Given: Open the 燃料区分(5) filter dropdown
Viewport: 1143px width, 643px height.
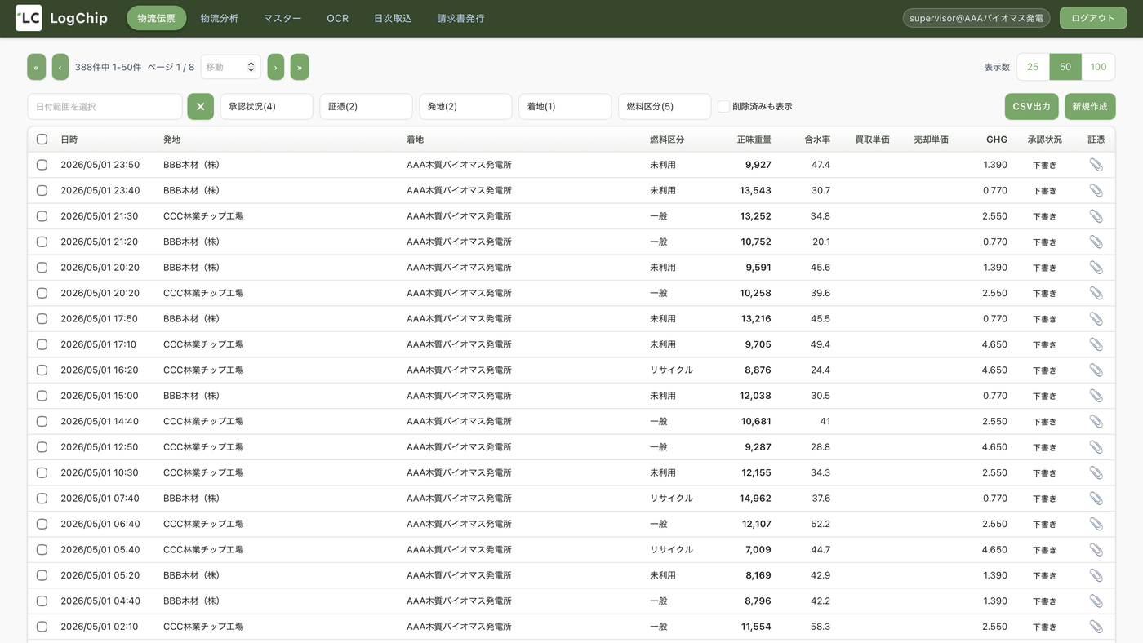Looking at the screenshot, I should 665,107.
